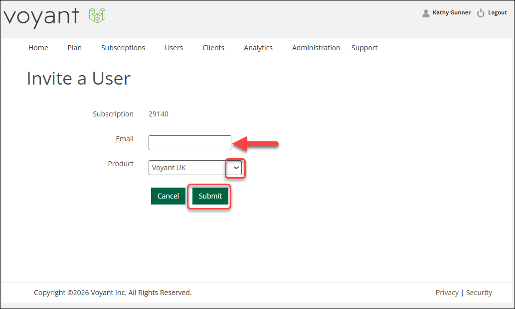Click the Copyright ©2026 Voyant Inc. text

point(113,293)
